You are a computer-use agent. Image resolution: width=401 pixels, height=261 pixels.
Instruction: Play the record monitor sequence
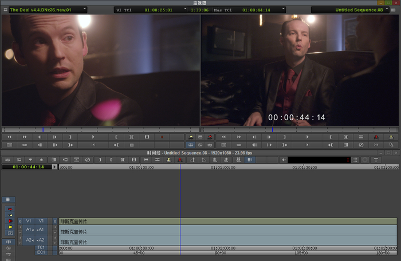pyautogui.click(x=308, y=137)
